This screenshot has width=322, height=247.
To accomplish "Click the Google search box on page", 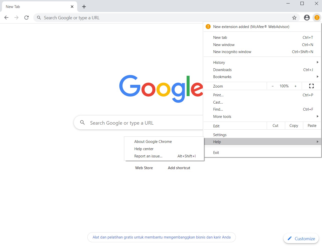I will tap(138, 123).
